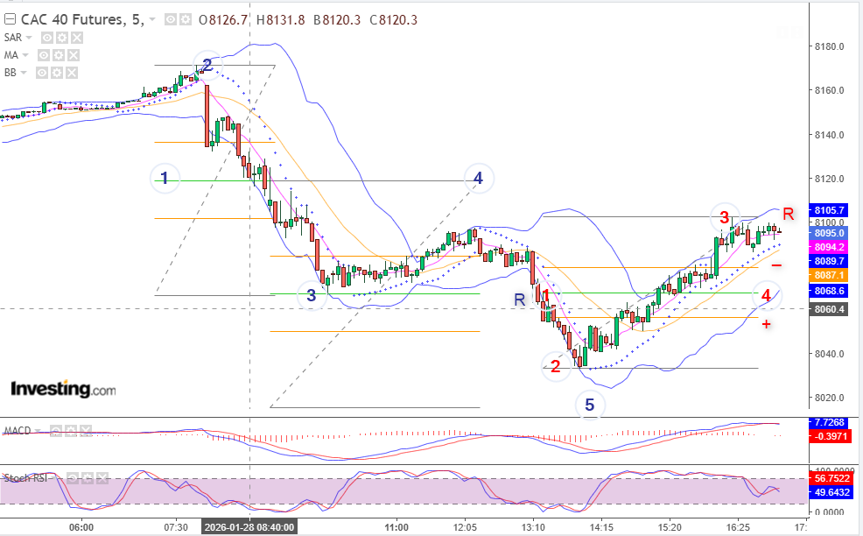Remove the BB indicator
863x536 pixels.
(72, 73)
